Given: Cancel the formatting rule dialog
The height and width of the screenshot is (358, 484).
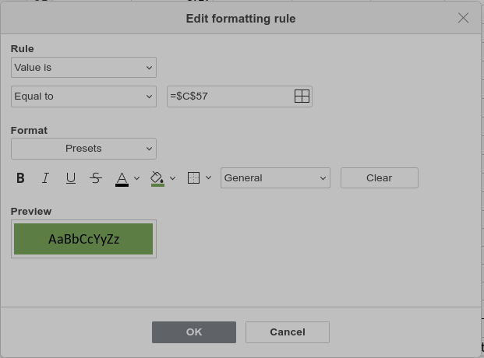Looking at the screenshot, I should [x=288, y=332].
